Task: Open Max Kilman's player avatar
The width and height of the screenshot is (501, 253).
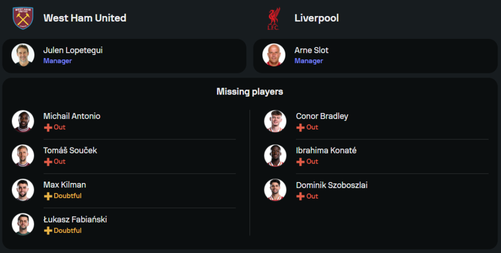Action: pyautogui.click(x=23, y=190)
